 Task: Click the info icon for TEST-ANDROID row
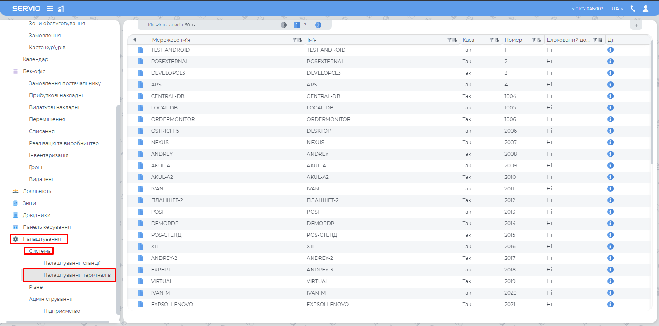click(x=610, y=50)
